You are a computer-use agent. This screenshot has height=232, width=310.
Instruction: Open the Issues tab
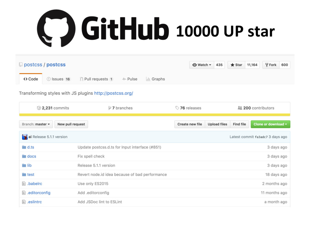(59, 79)
